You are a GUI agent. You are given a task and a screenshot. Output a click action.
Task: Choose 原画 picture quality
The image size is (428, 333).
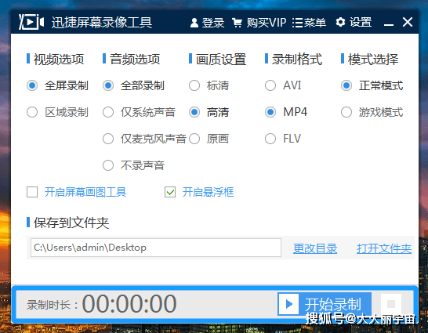(x=194, y=139)
